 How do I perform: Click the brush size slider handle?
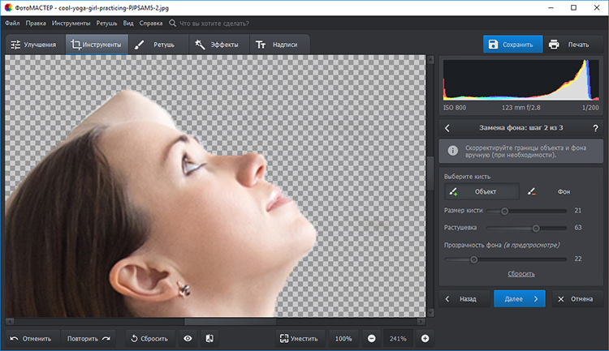pos(504,211)
